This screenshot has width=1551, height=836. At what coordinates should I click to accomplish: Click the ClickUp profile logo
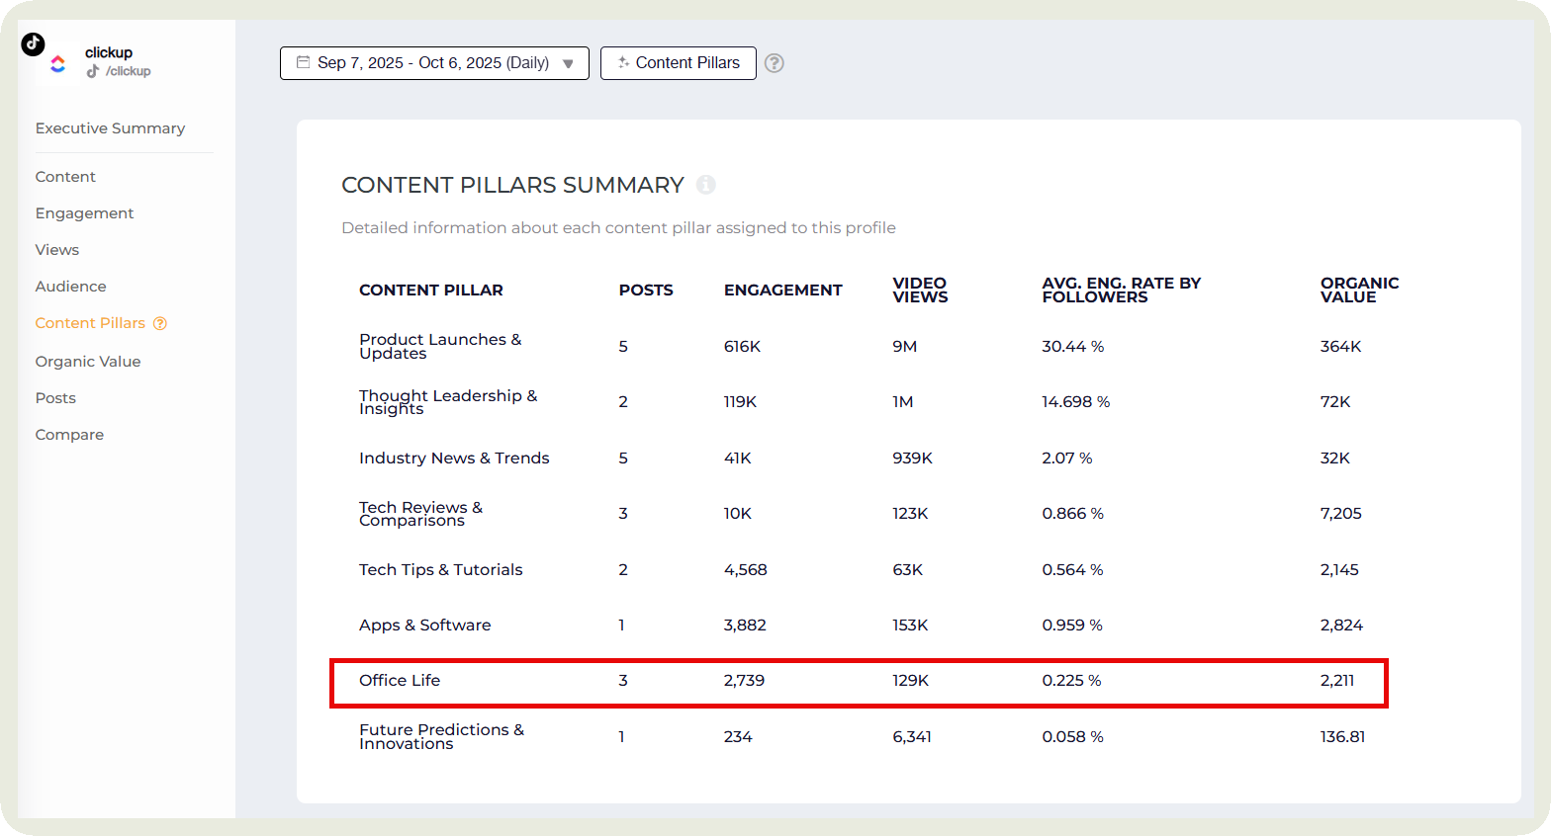click(x=58, y=64)
